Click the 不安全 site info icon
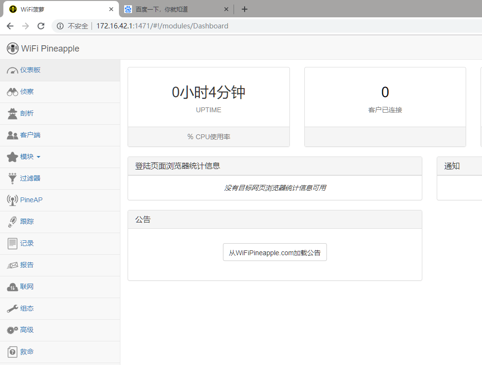The height and width of the screenshot is (365, 482). point(60,26)
